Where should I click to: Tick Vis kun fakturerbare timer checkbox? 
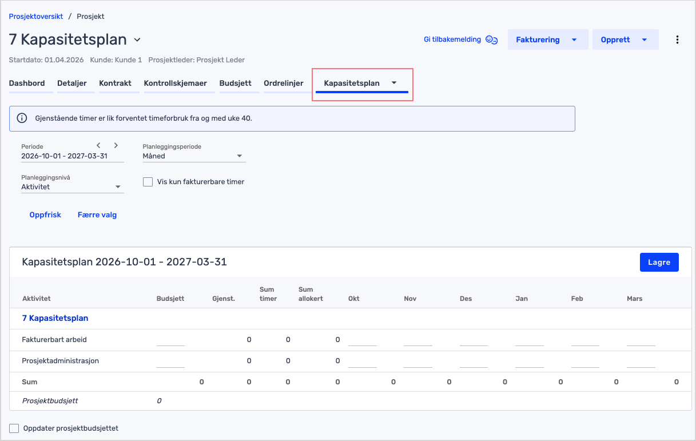[x=148, y=182]
